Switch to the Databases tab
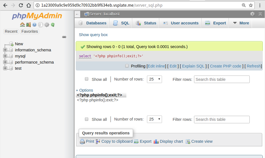This screenshot has height=158, width=265. tap(92, 23)
